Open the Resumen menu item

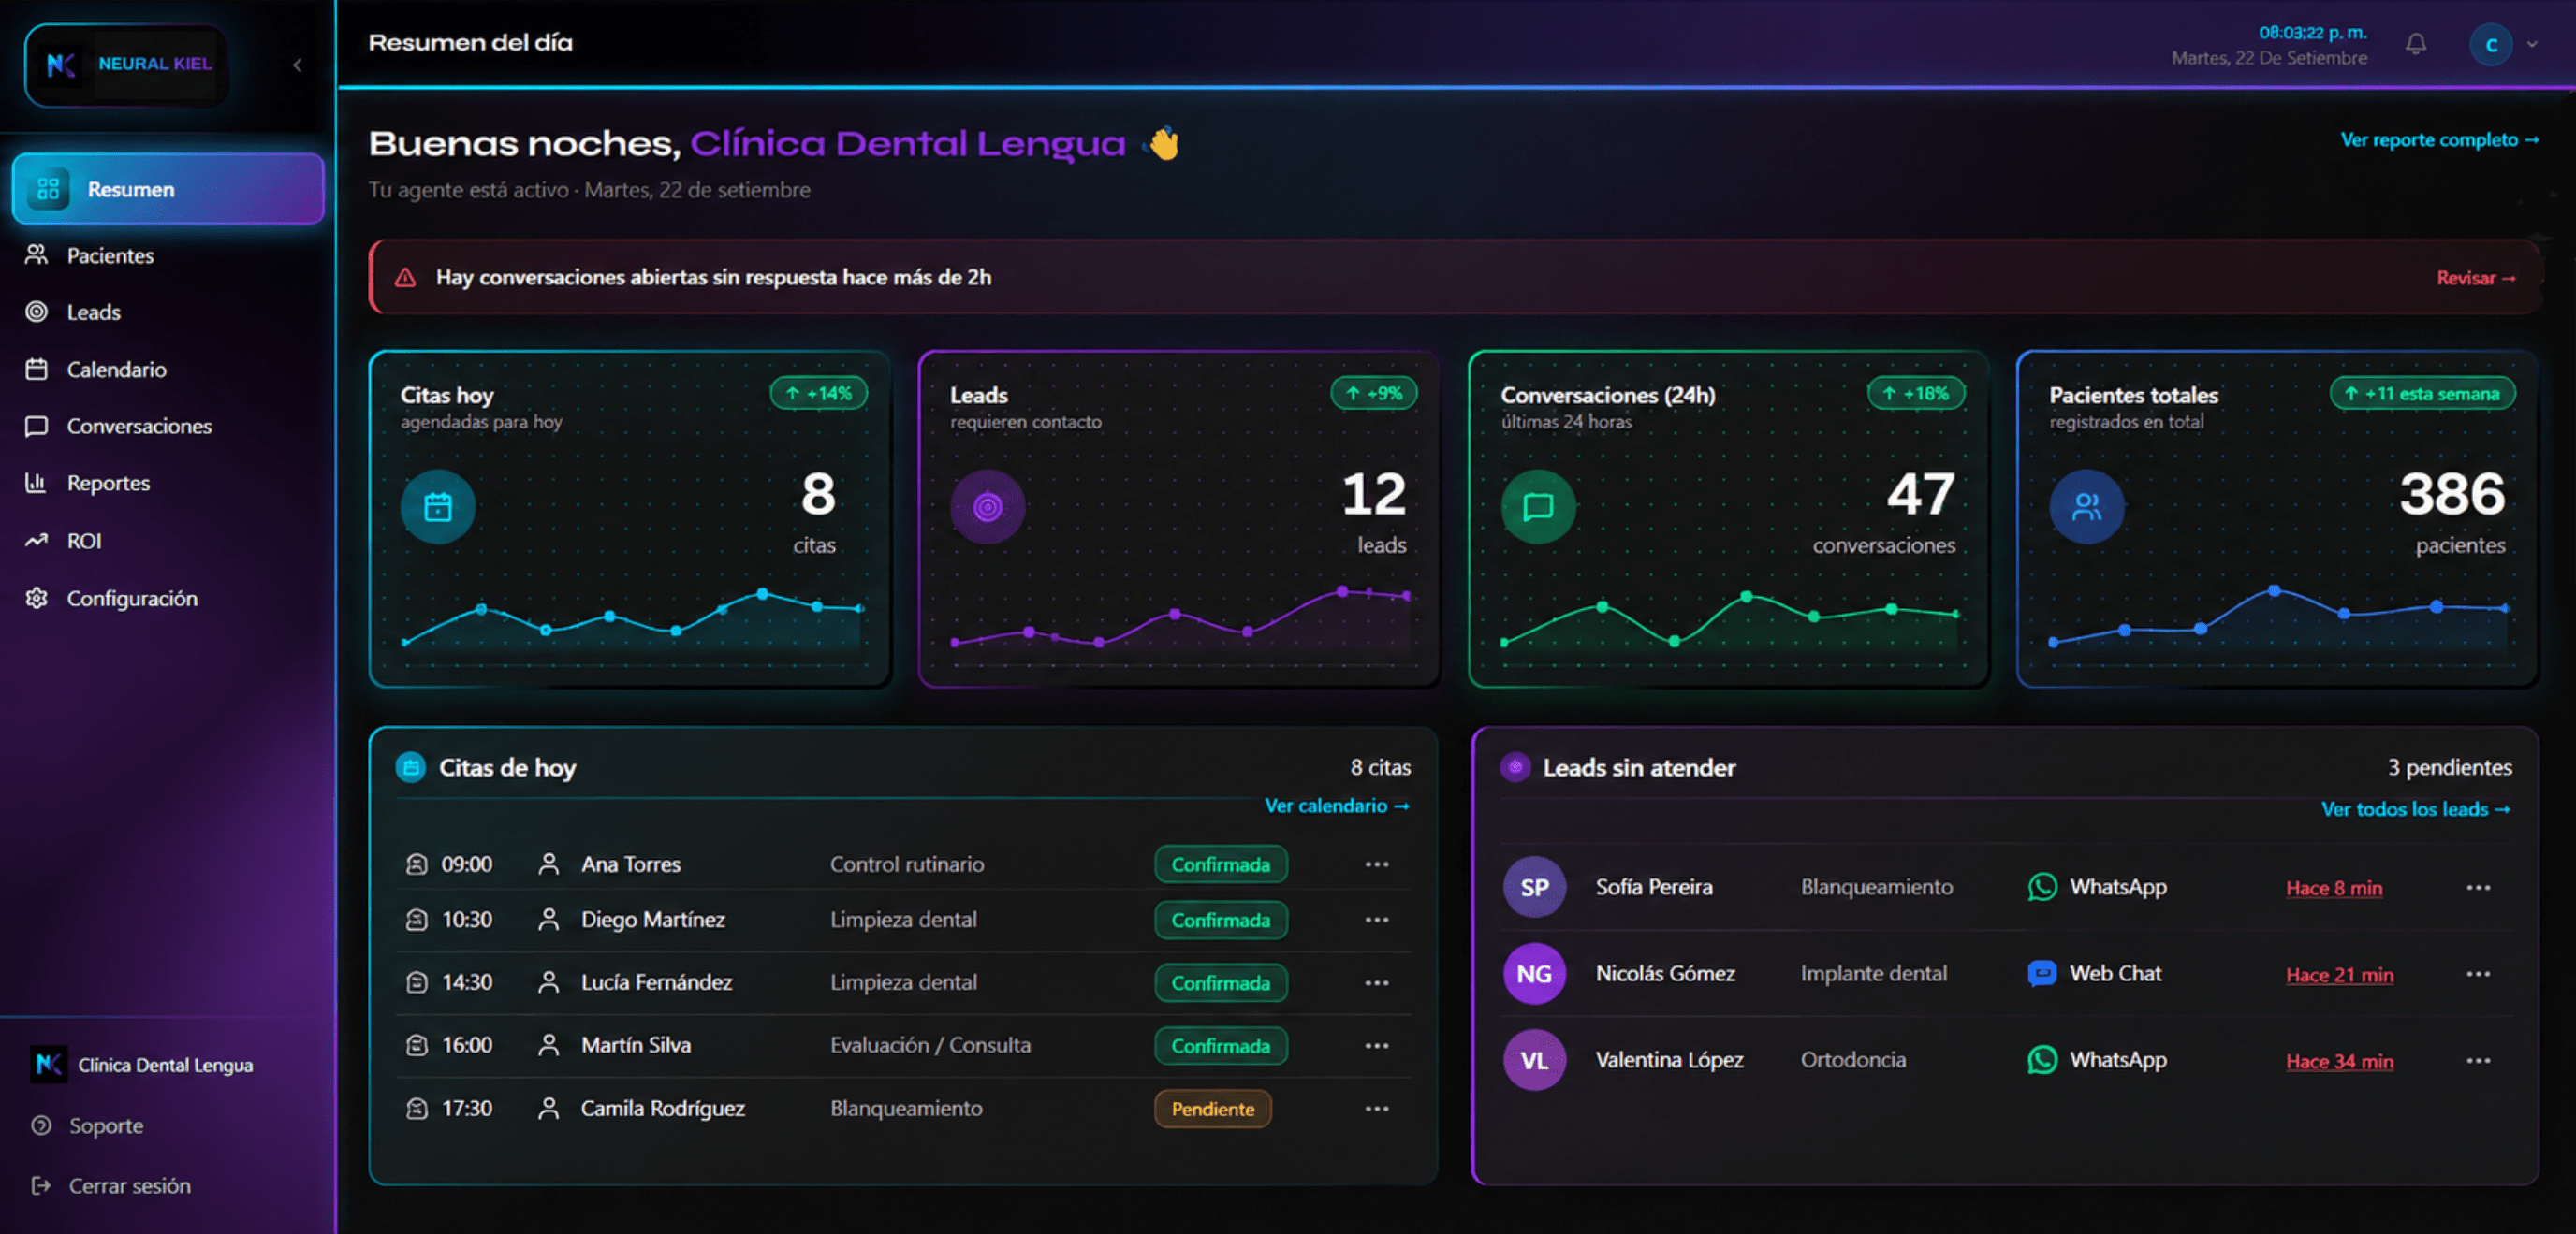pos(168,189)
